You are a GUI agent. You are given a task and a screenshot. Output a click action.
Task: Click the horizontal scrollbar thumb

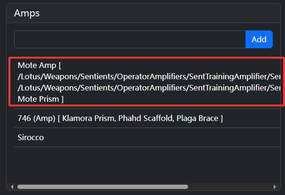coord(103,187)
